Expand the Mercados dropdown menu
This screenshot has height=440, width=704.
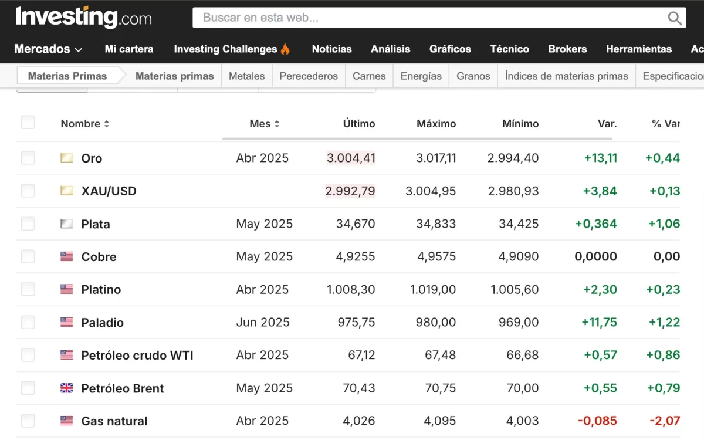48,49
